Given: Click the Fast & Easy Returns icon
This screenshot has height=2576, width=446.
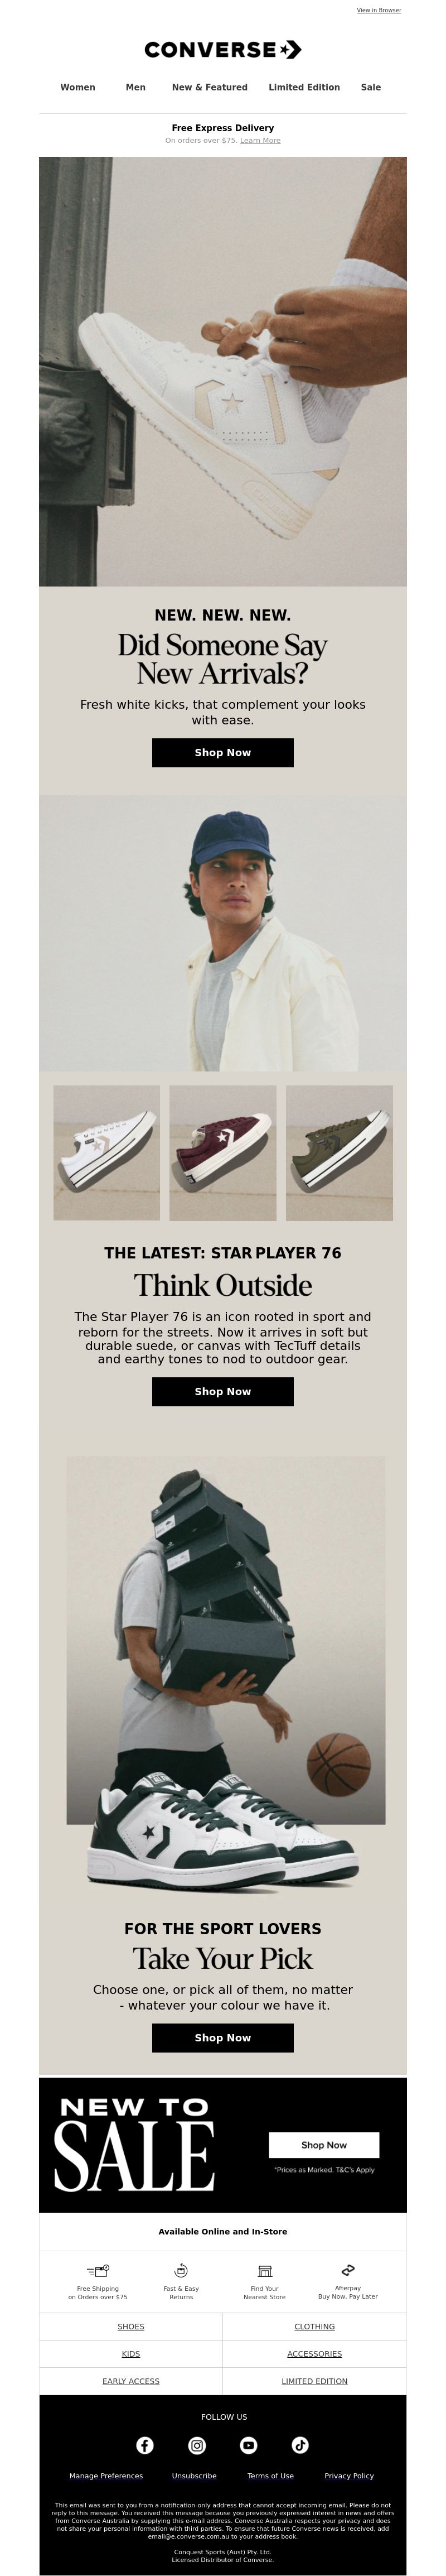Looking at the screenshot, I should (181, 2270).
